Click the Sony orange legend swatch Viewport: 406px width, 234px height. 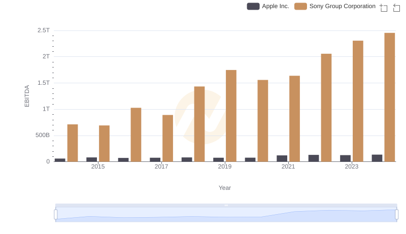point(300,6)
